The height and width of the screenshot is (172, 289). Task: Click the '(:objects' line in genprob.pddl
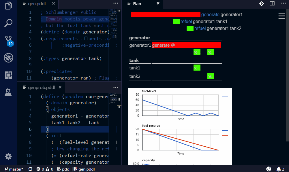(58, 109)
